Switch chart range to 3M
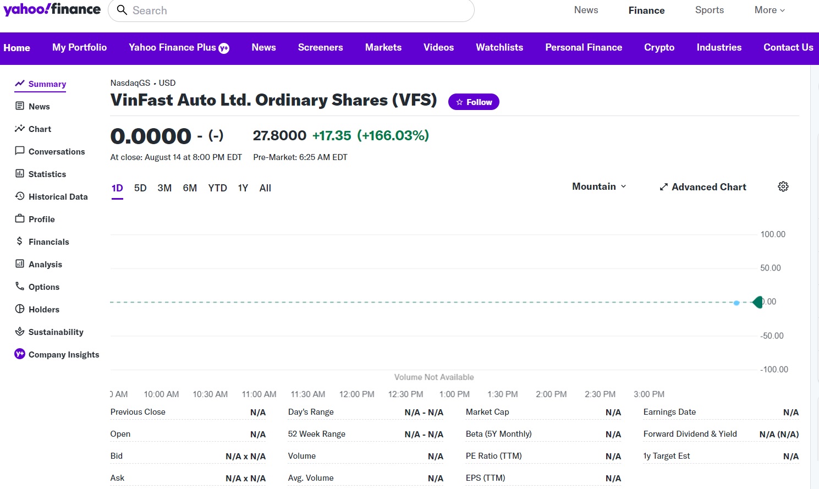 tap(164, 188)
